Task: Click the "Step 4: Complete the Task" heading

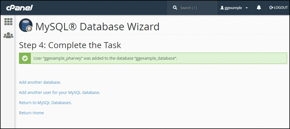Action: point(70,45)
